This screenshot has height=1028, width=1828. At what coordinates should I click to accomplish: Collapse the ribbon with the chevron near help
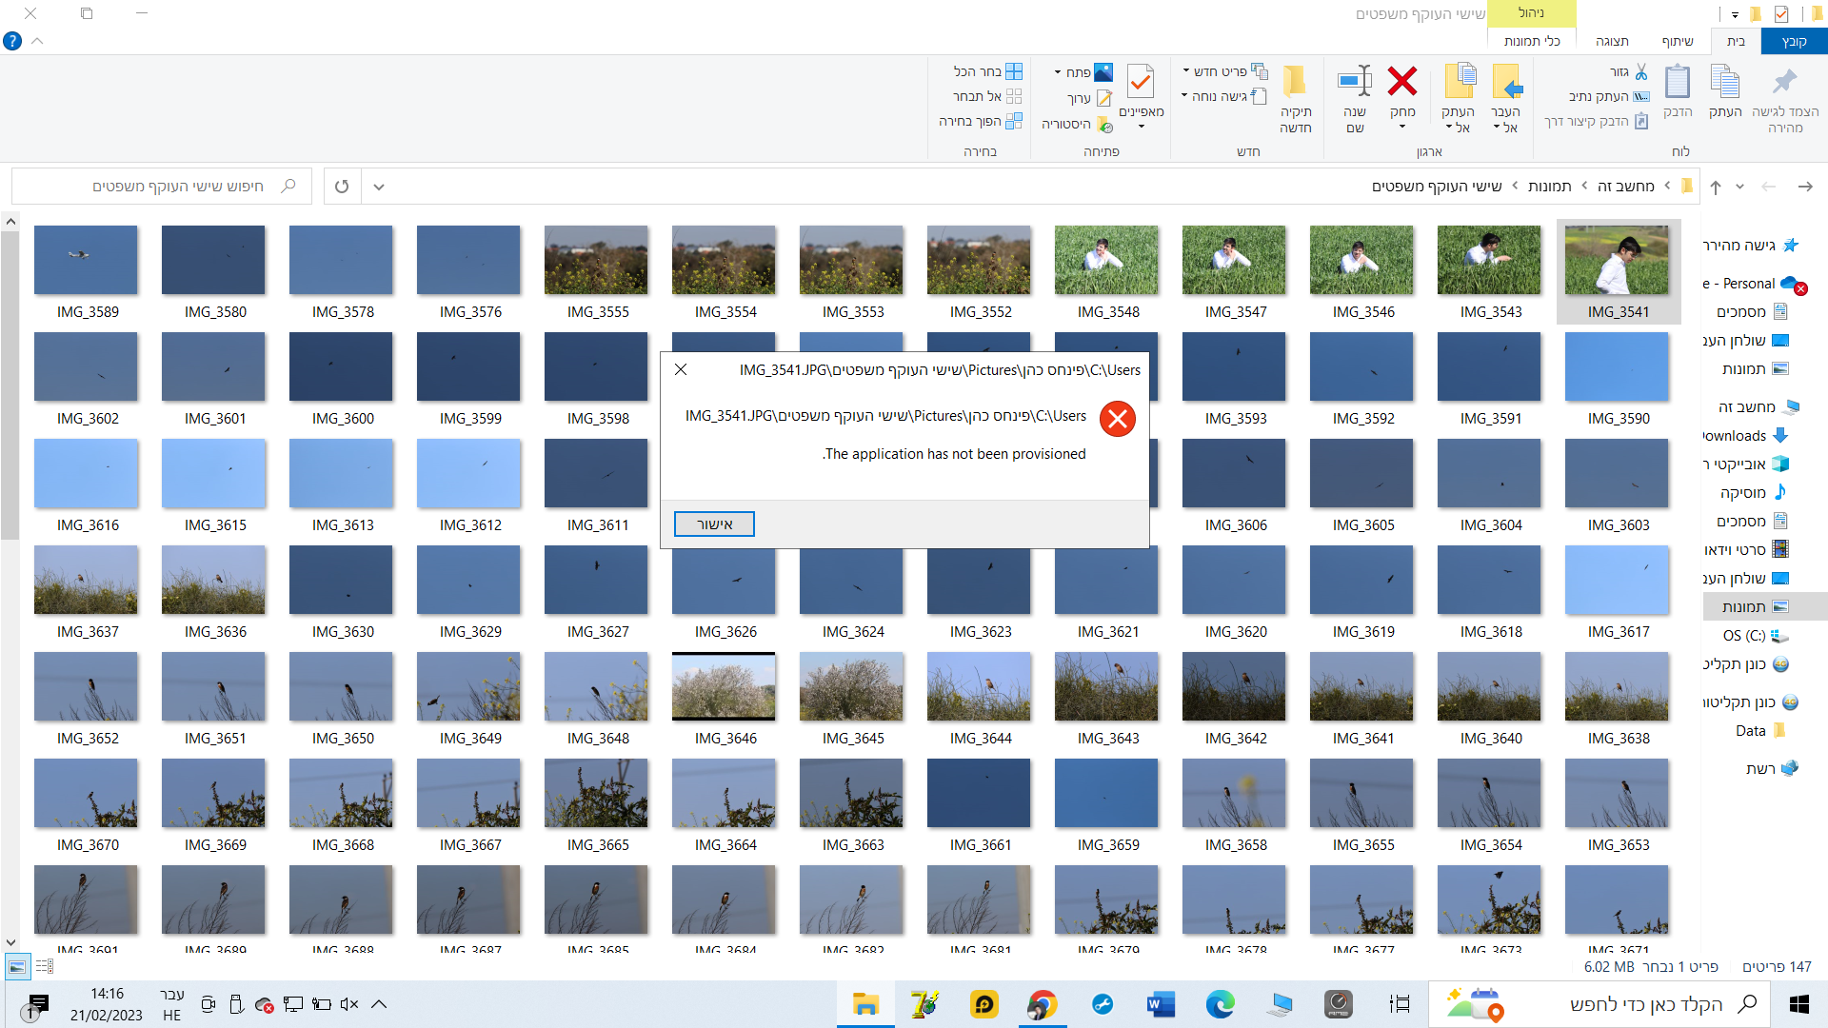pyautogui.click(x=38, y=41)
